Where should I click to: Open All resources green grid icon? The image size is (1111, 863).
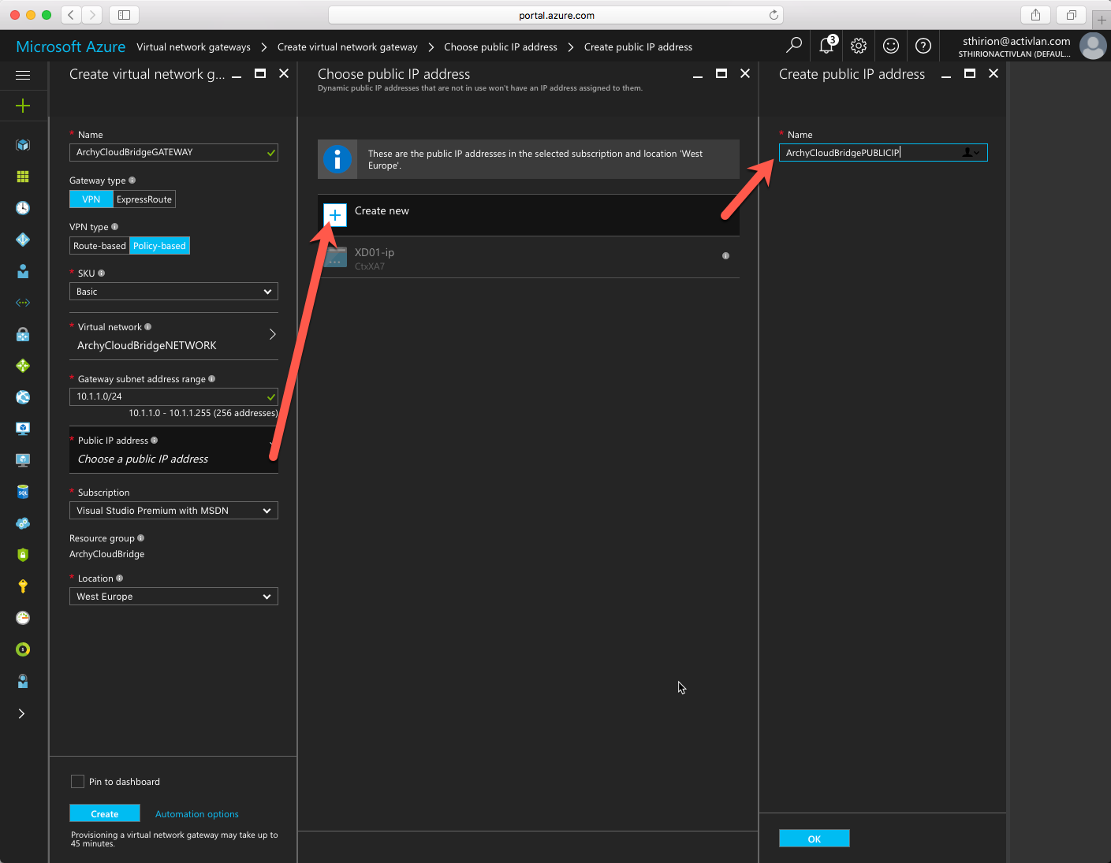[23, 177]
